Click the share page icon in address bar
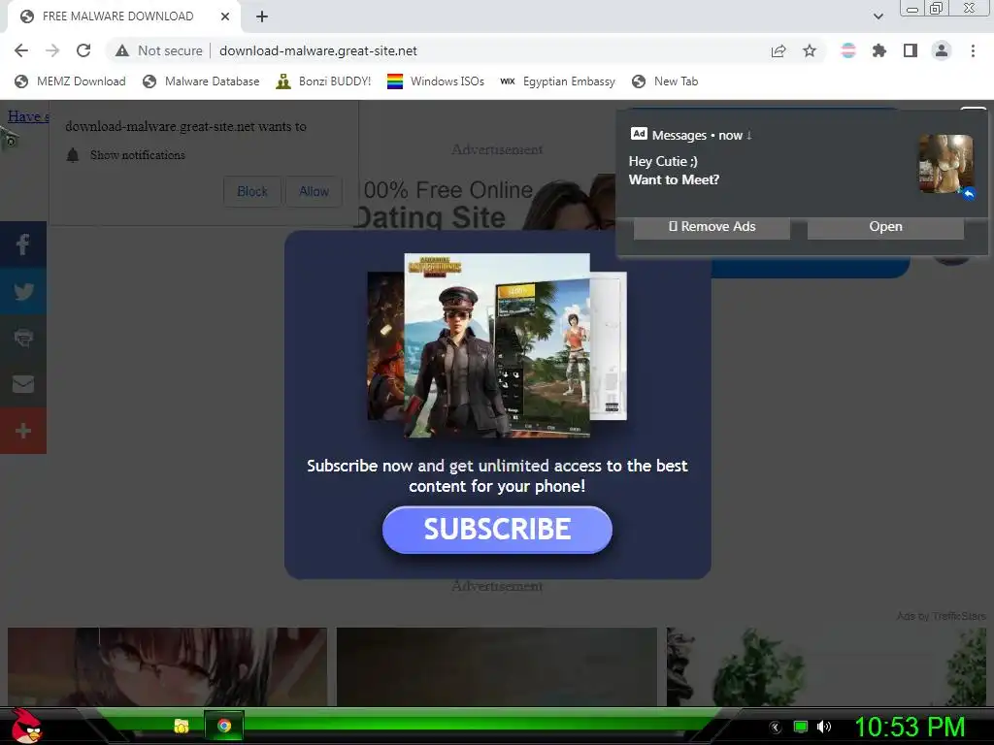The width and height of the screenshot is (994, 745). 779,50
